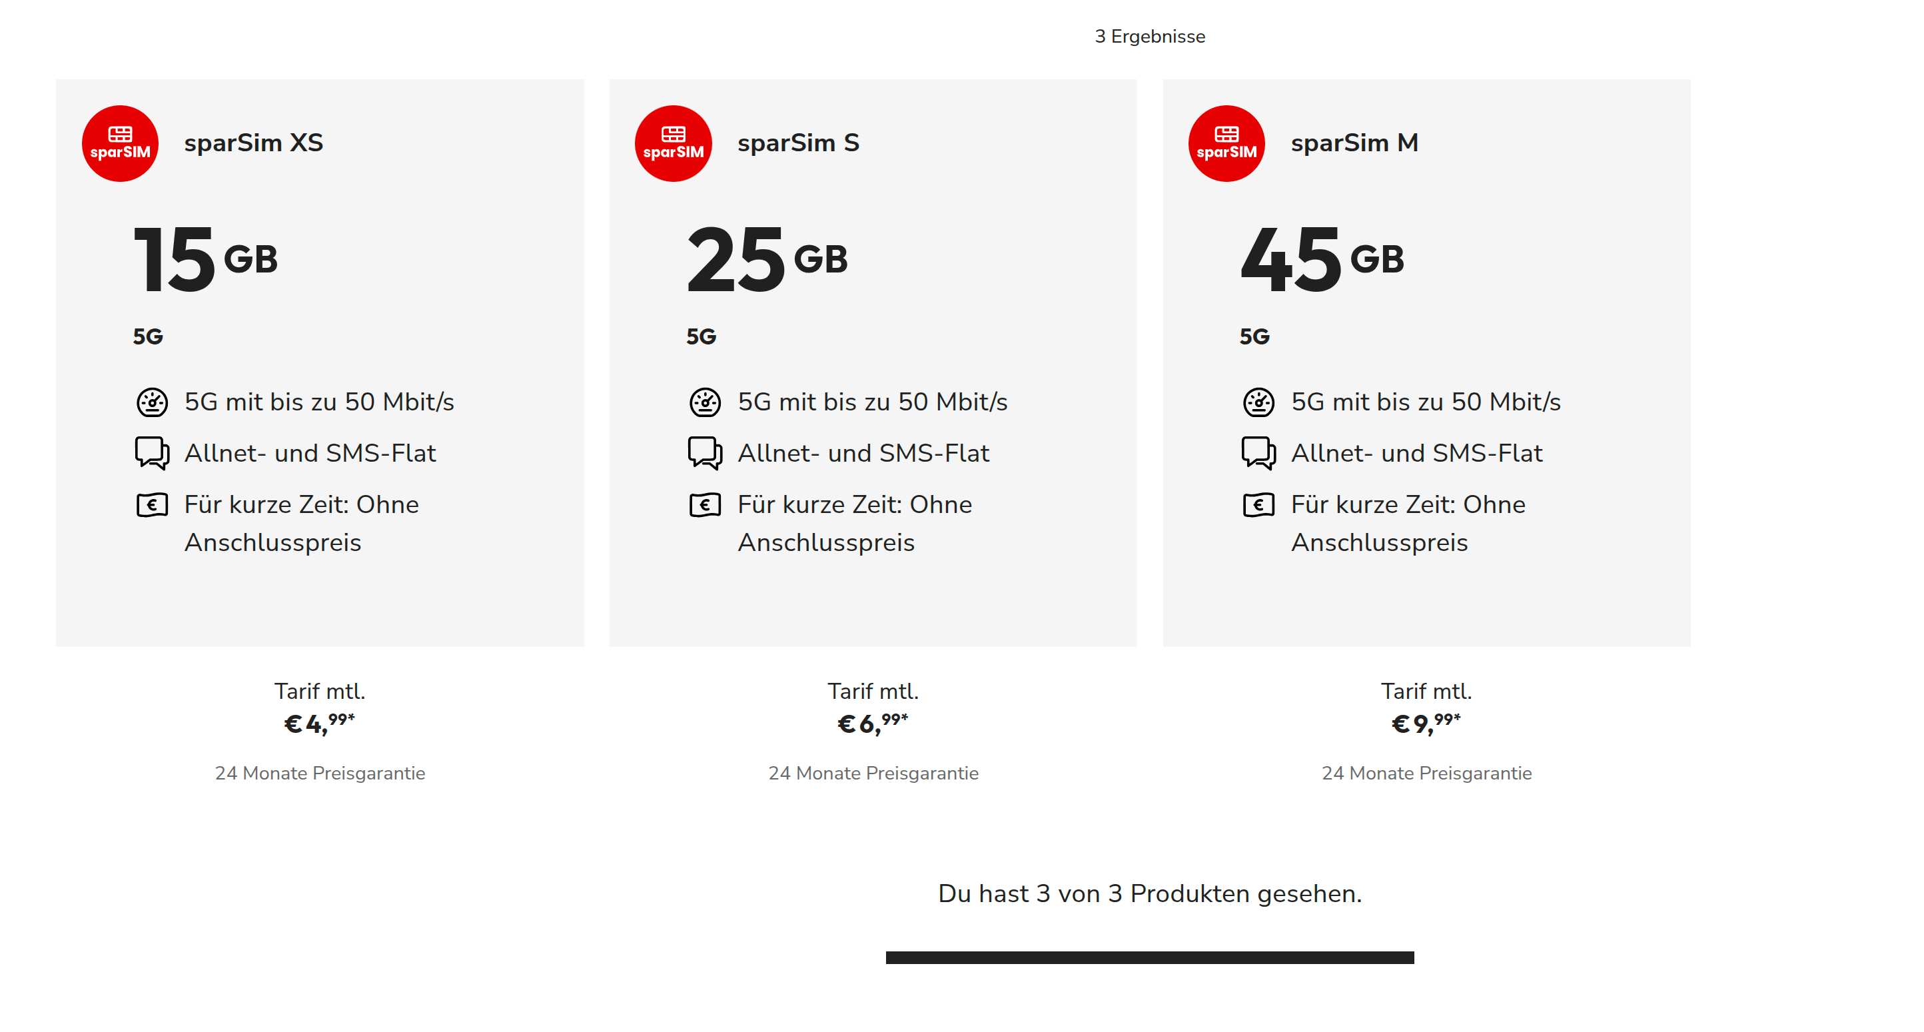Select the chat bubble icon on the sparSim XS card

tap(153, 452)
